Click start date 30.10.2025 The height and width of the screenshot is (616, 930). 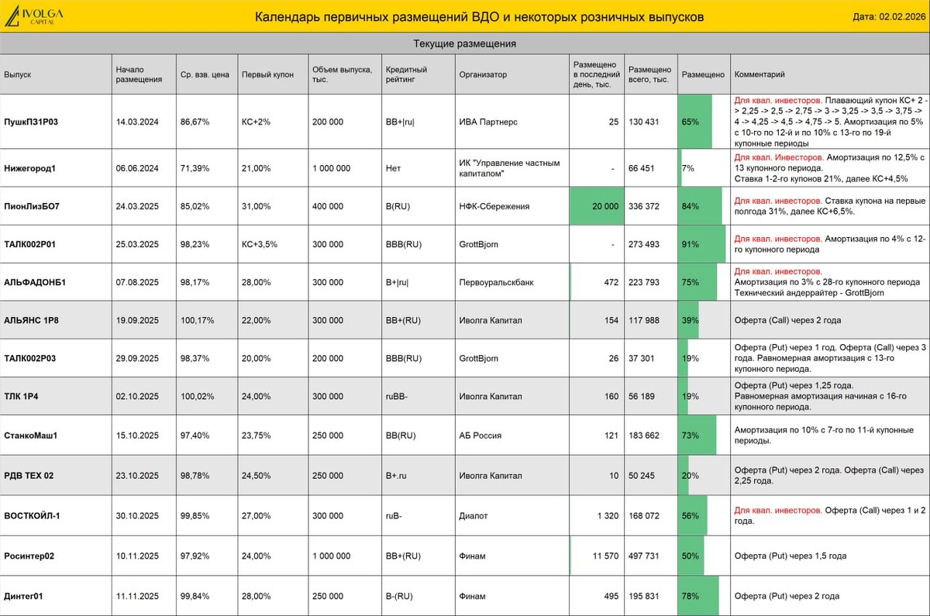click(137, 515)
